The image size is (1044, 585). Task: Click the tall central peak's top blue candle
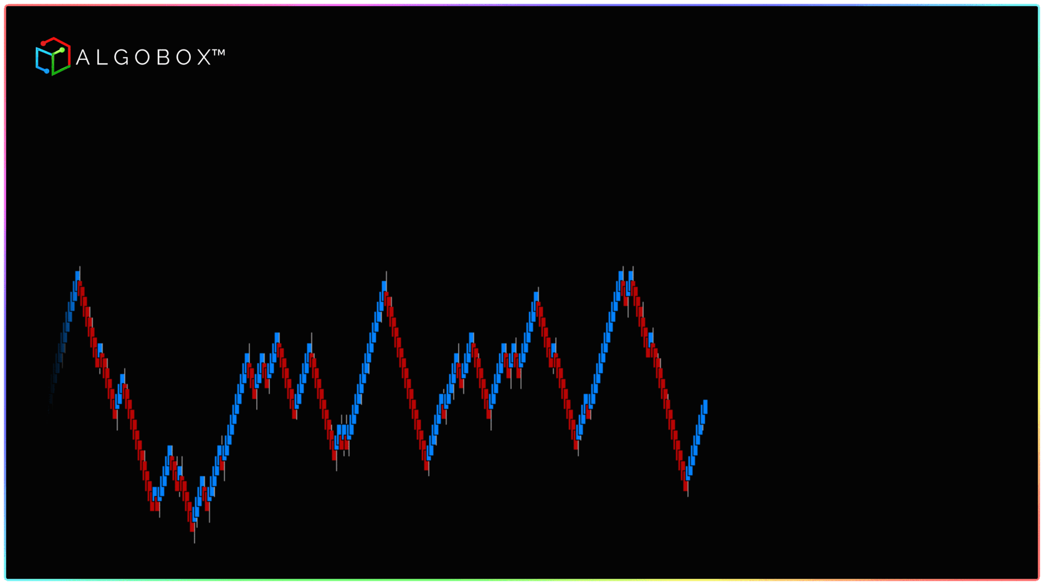pyautogui.click(x=384, y=286)
